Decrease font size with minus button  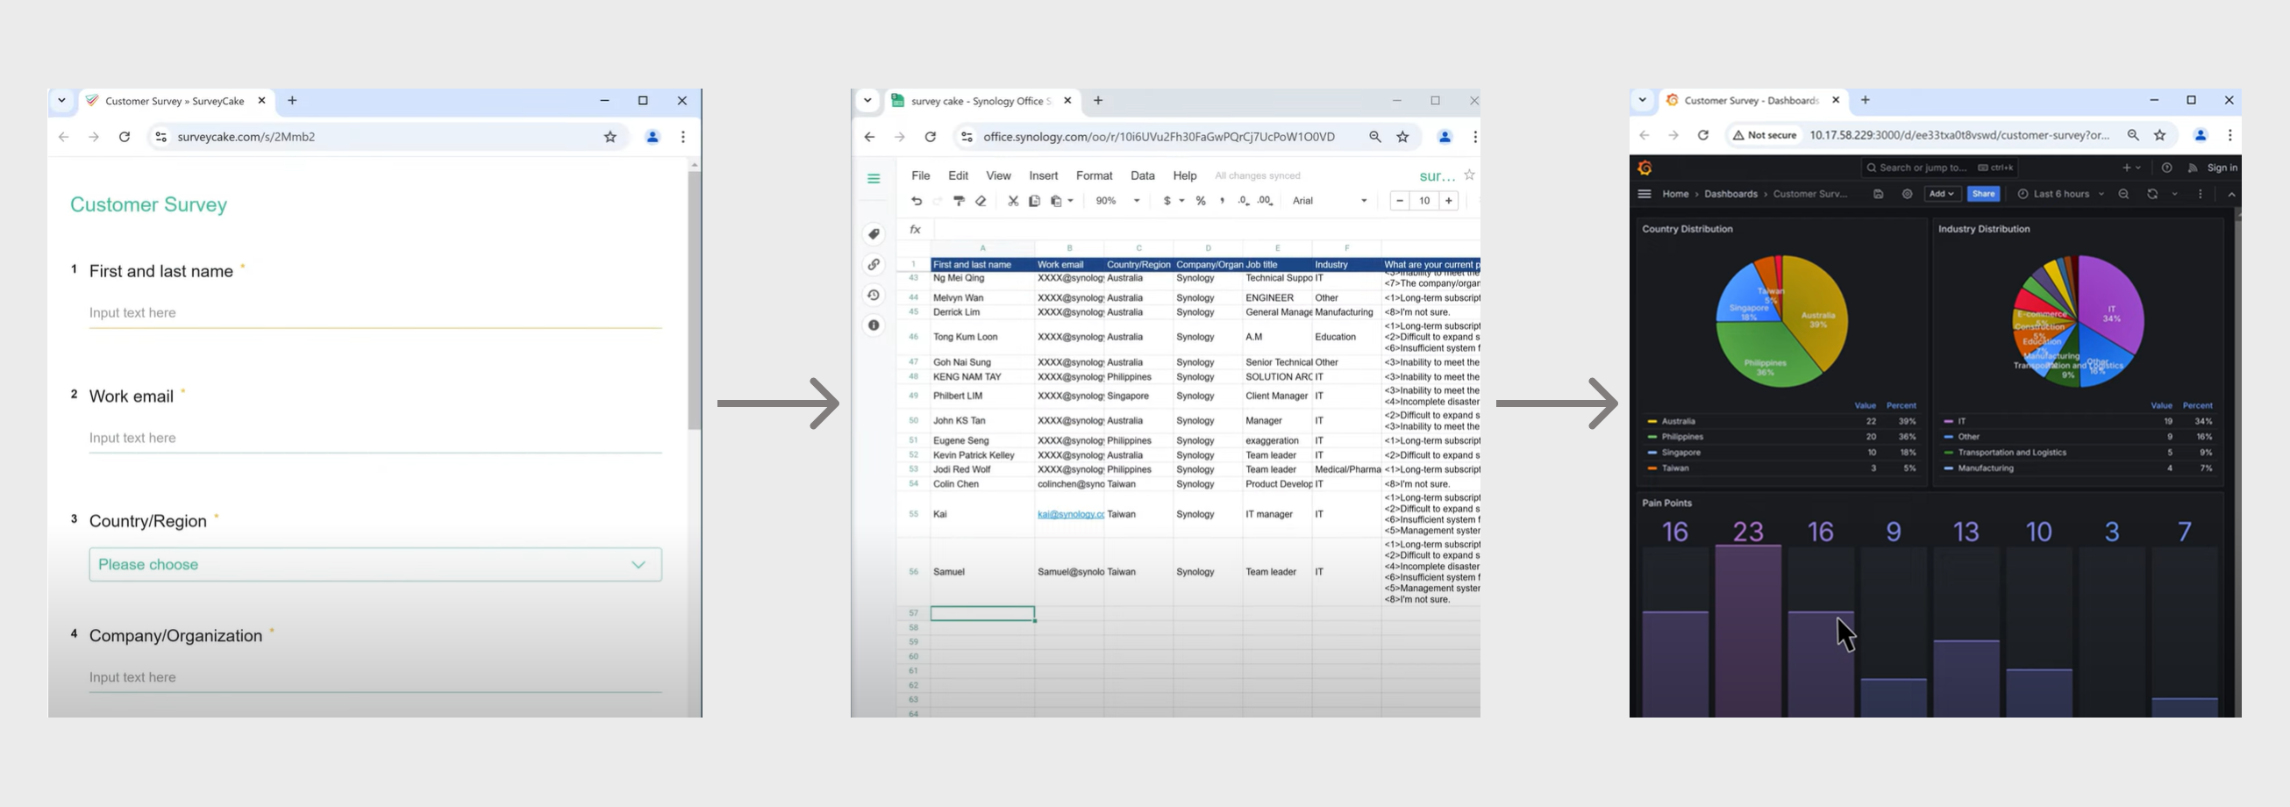1400,201
